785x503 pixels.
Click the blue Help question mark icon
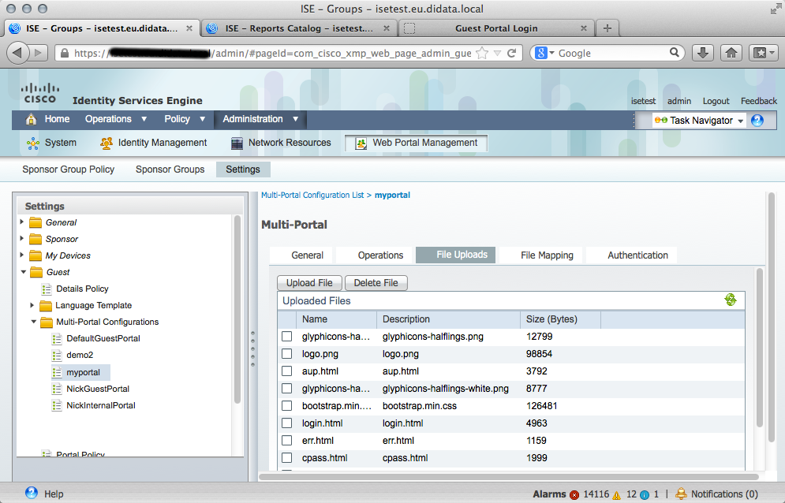point(32,493)
